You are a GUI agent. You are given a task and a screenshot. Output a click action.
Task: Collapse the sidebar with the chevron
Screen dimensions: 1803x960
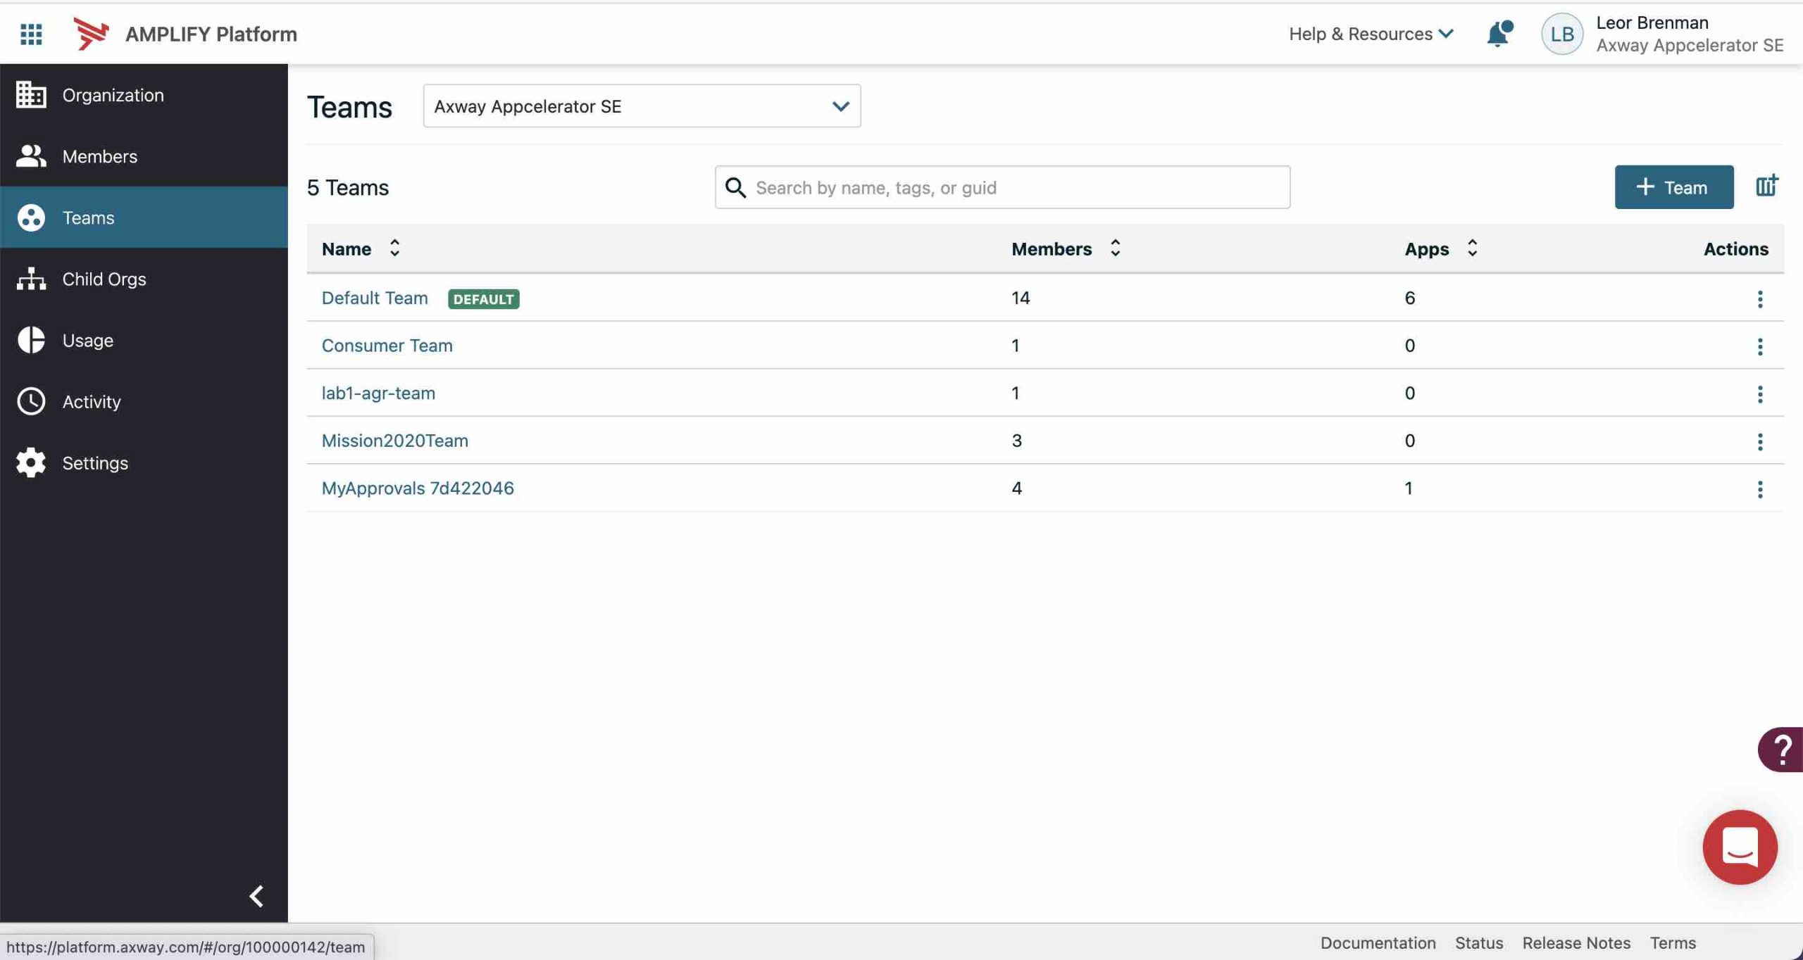click(x=256, y=896)
